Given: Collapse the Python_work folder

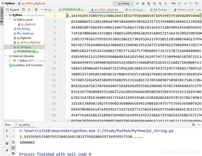Looking at the screenshot, I should point(10,20).
